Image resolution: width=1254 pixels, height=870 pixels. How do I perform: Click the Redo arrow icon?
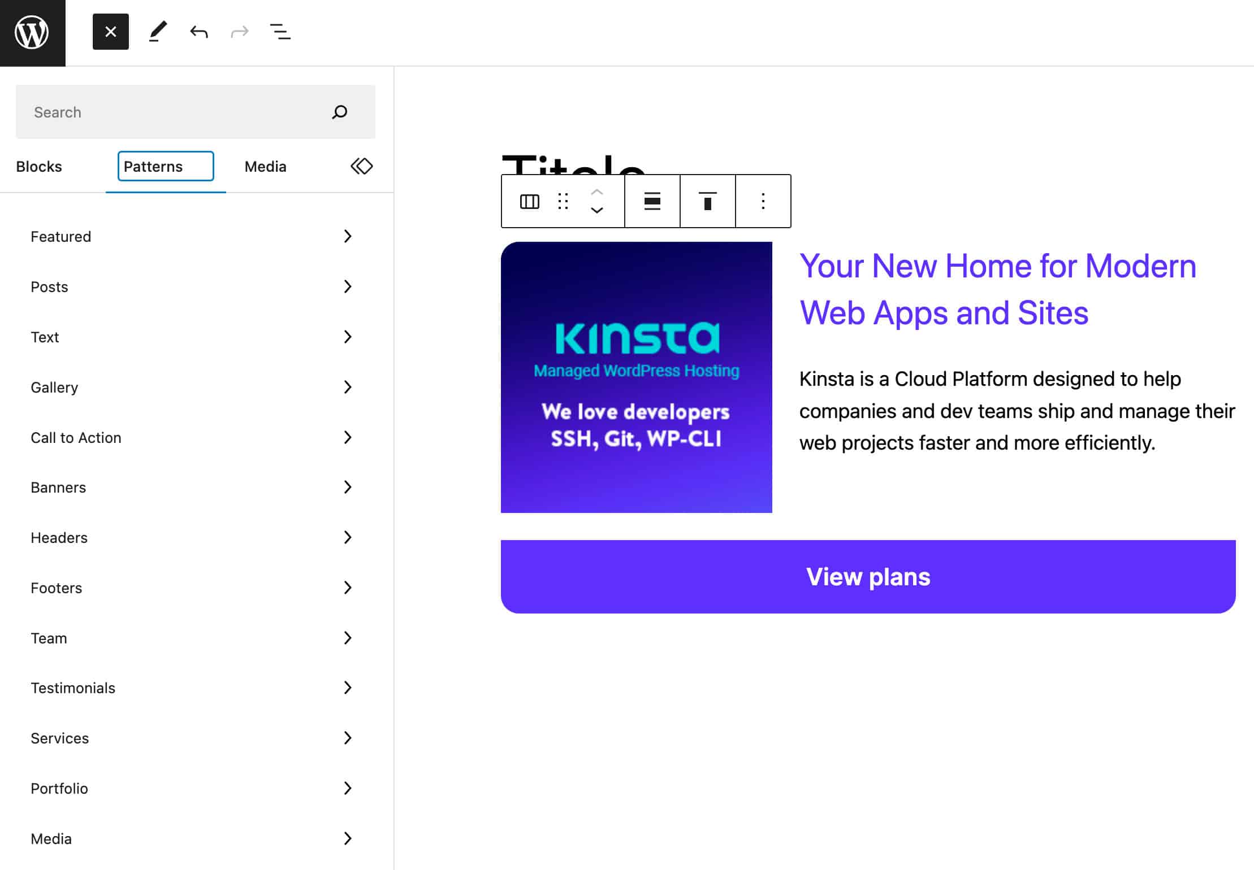tap(239, 32)
